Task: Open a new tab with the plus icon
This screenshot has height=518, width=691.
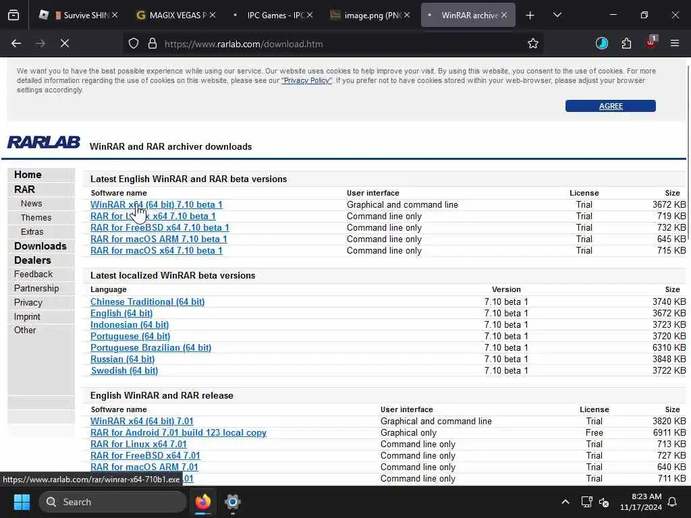Action: click(530, 16)
